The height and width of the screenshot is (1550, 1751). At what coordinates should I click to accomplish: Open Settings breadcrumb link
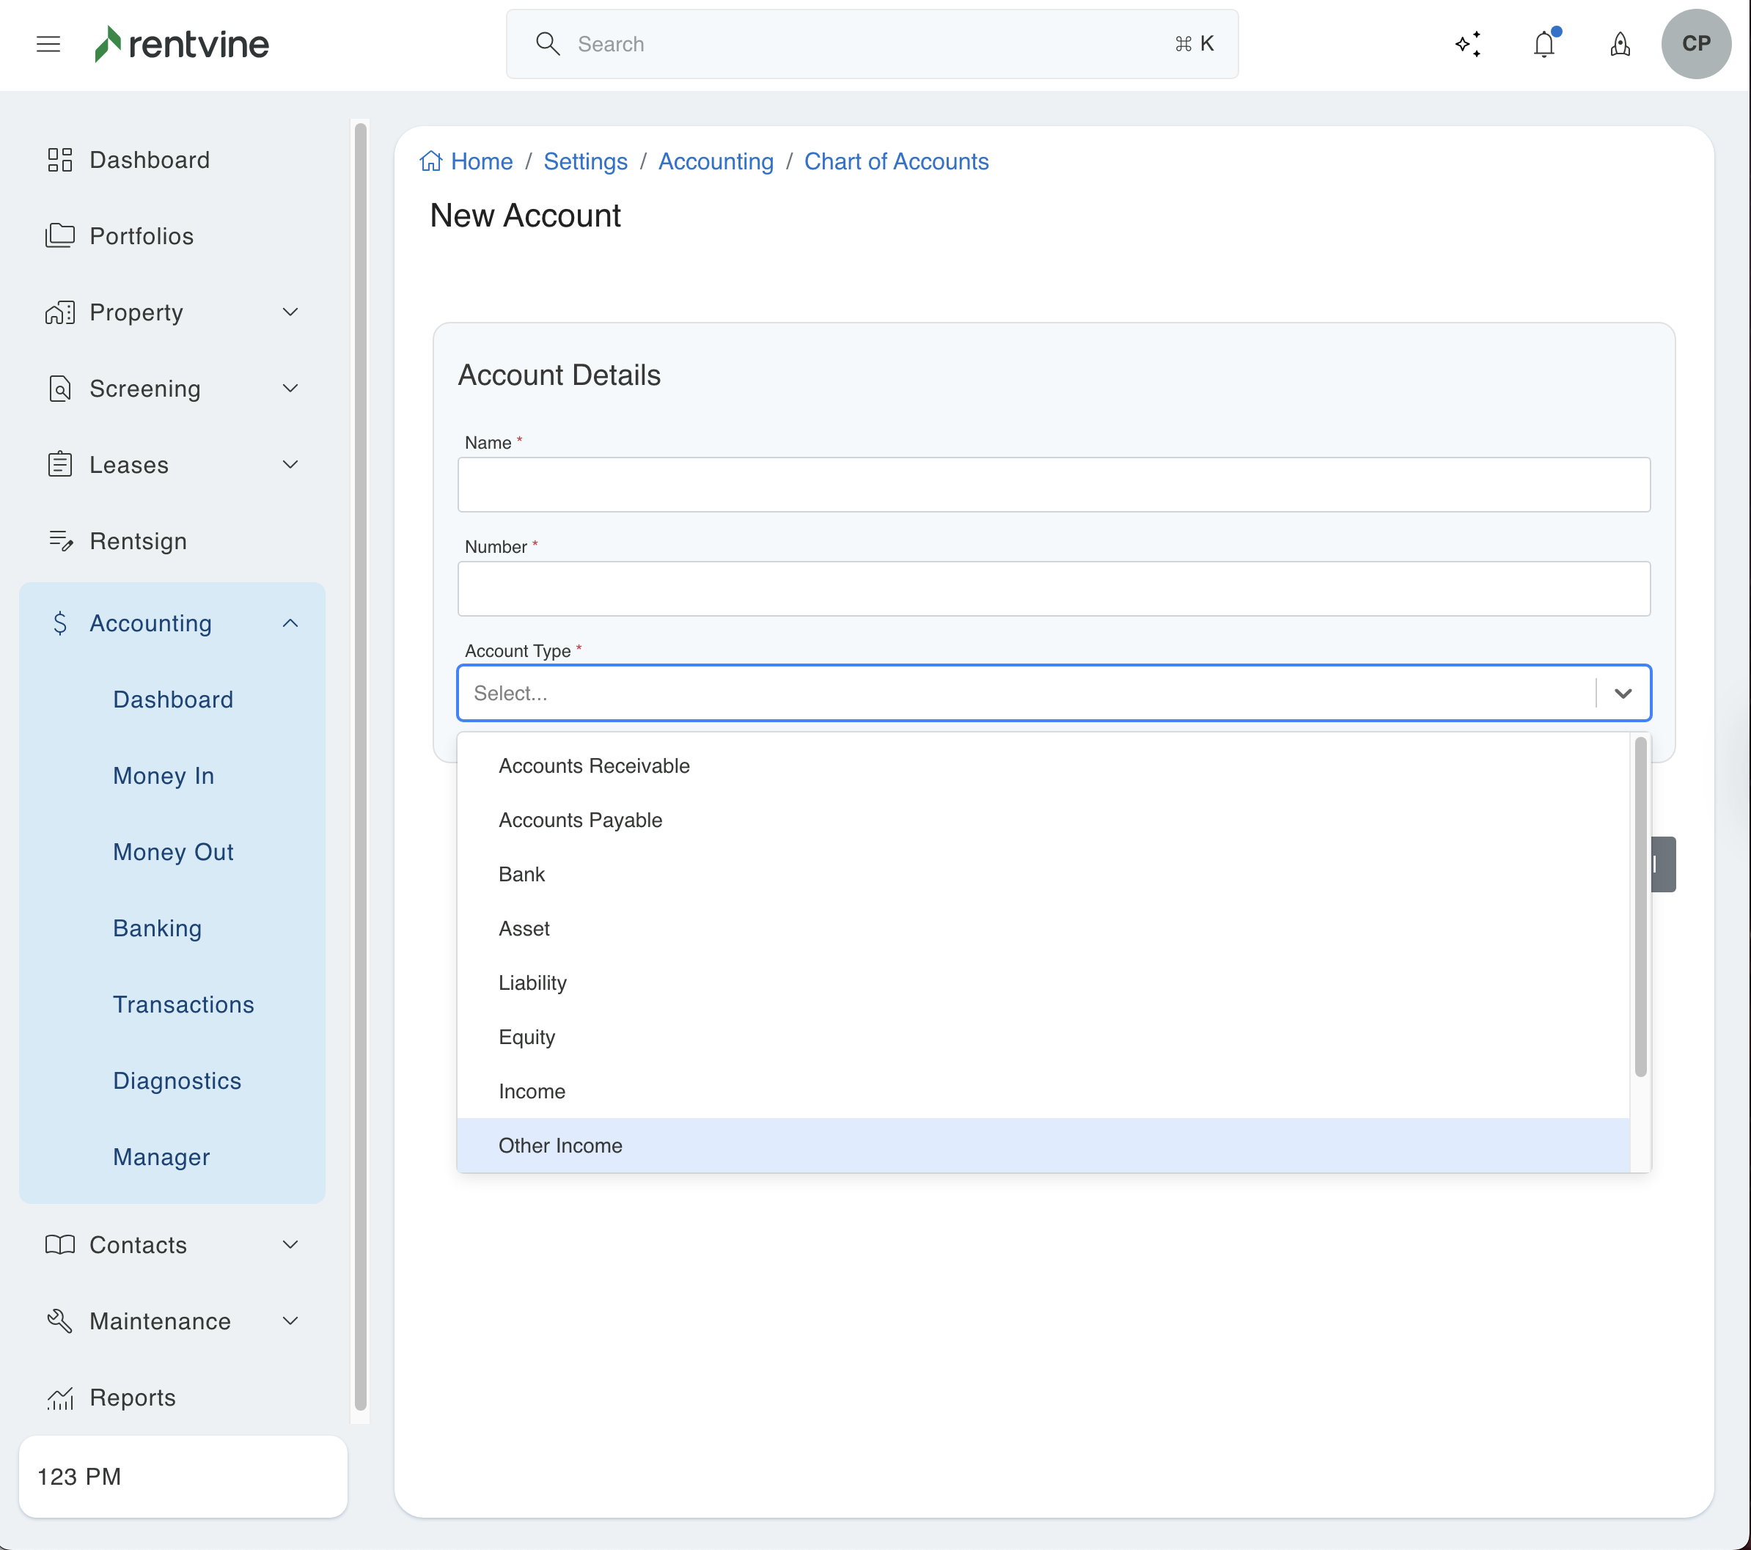pyautogui.click(x=585, y=162)
